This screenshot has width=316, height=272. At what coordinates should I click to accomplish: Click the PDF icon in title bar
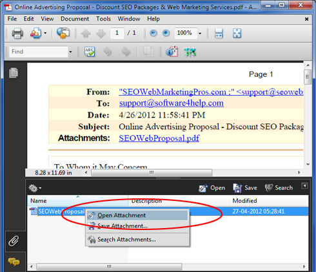coord(8,7)
